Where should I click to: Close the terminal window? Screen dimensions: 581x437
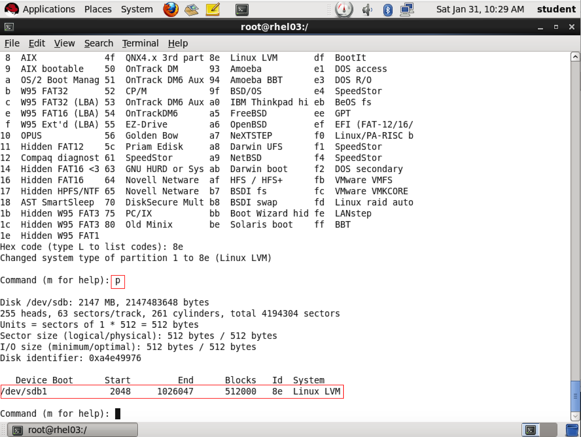tap(572, 27)
